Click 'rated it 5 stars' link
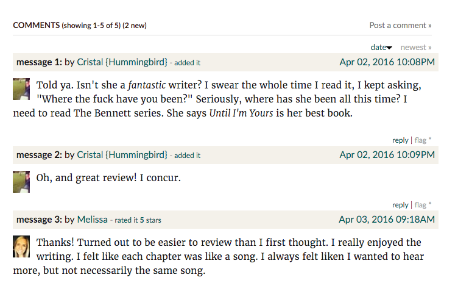The image size is (458, 291). click(138, 220)
